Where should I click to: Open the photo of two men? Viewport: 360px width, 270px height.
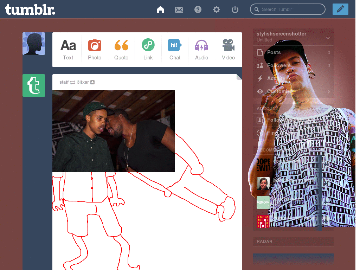(x=114, y=131)
